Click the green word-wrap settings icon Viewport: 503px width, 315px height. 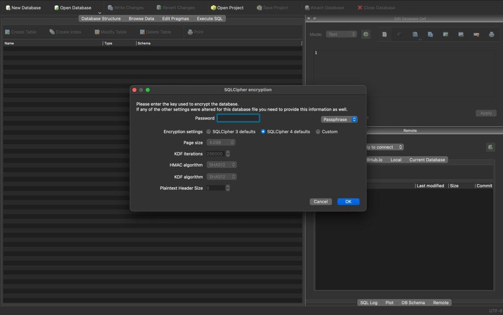[x=365, y=34]
